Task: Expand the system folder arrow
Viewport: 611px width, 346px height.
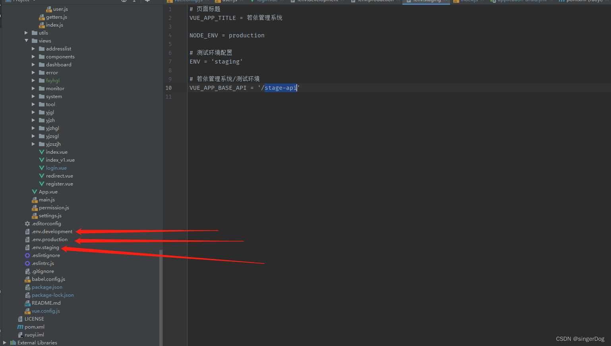Action: pos(33,97)
